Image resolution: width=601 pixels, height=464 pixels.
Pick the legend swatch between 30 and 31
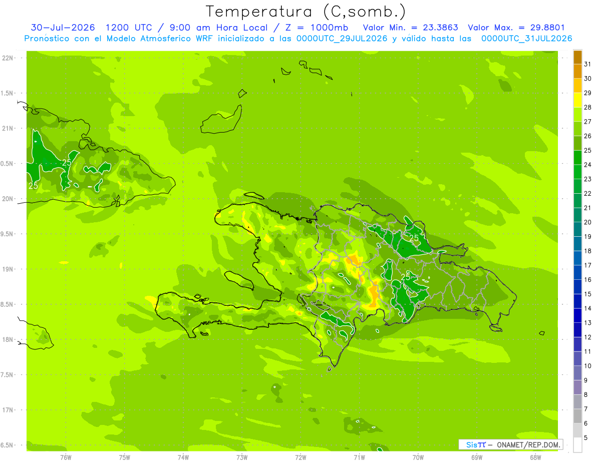point(577,71)
